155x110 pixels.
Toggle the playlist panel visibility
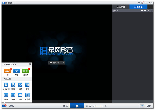click(x=142, y=106)
